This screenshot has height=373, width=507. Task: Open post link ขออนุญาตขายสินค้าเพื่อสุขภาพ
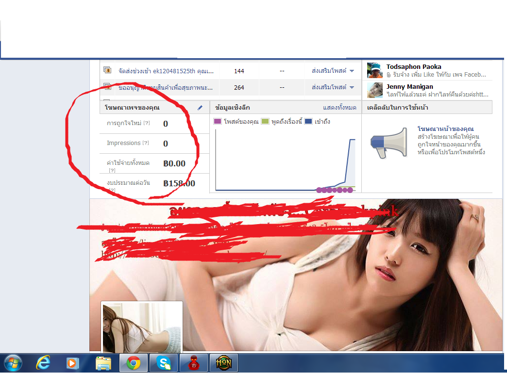point(166,87)
